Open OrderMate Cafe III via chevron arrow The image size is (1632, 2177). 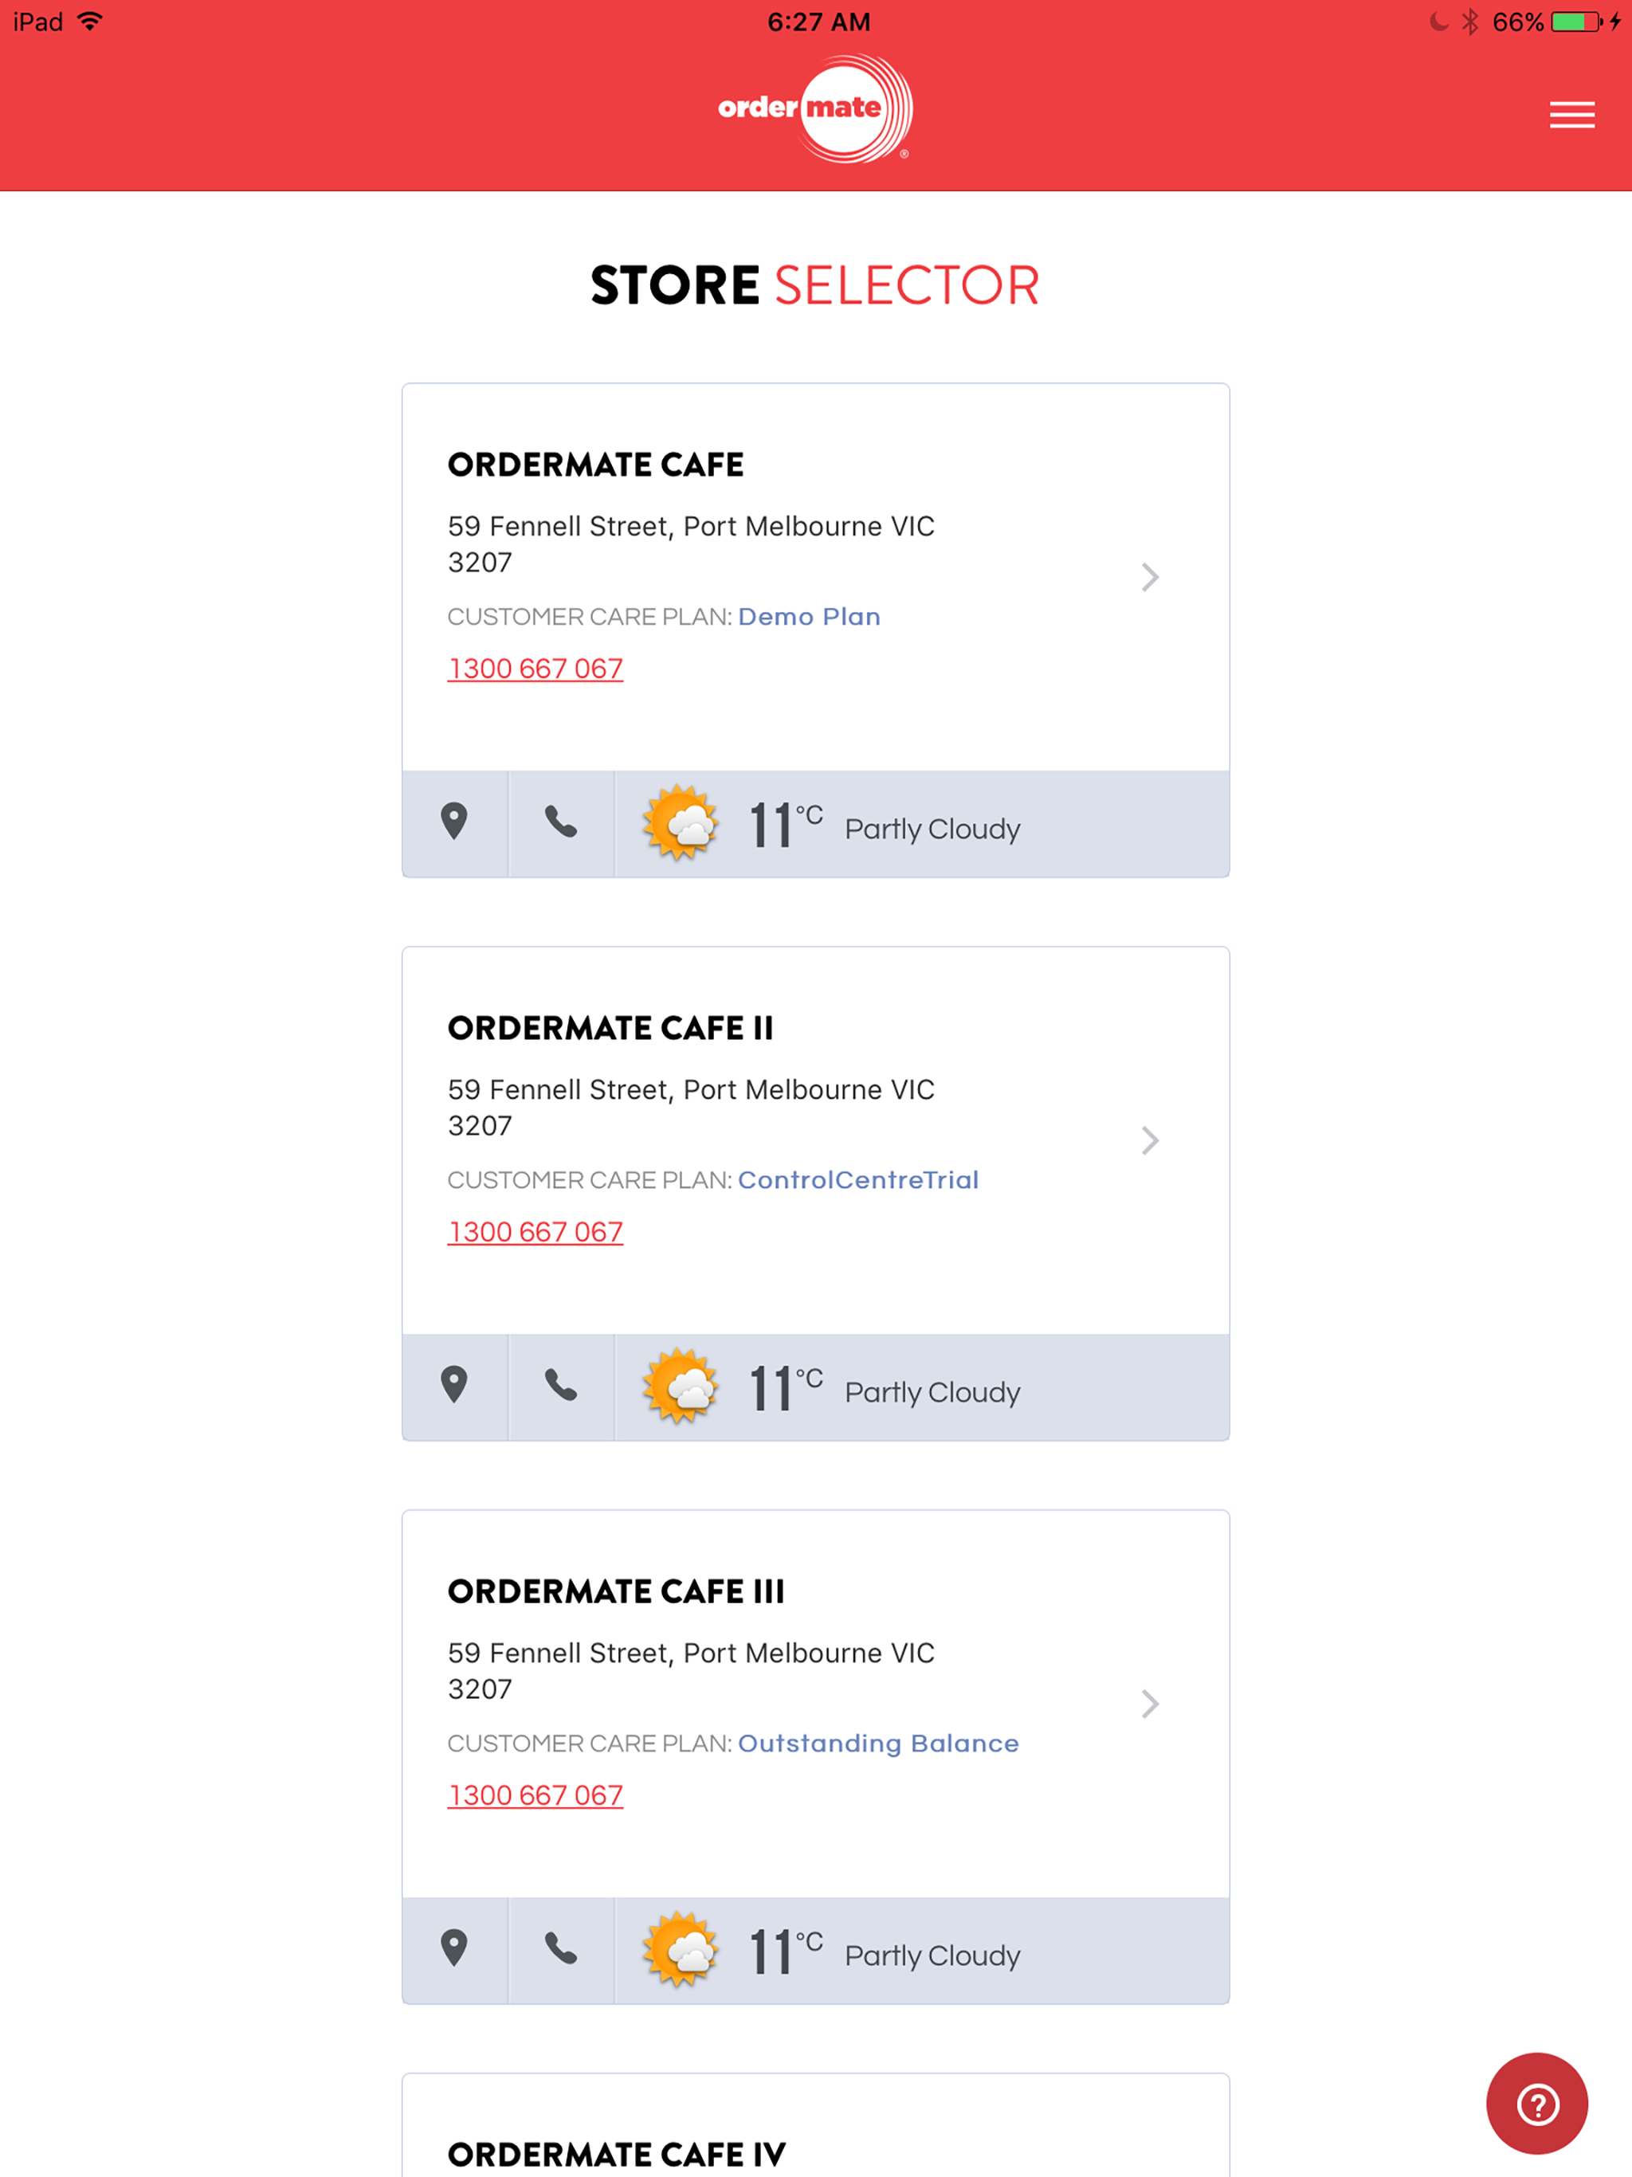click(x=1150, y=1704)
